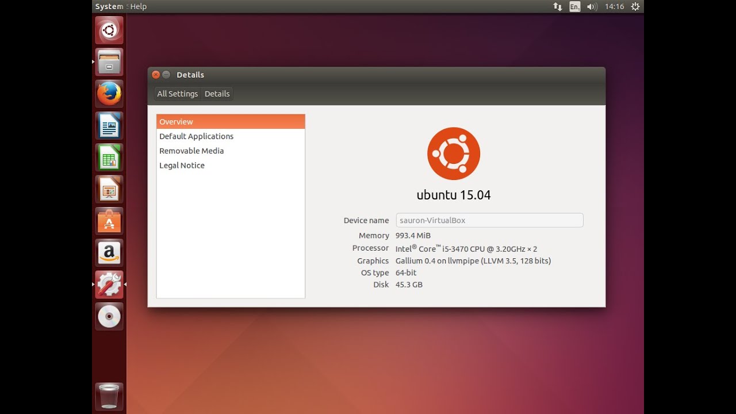The image size is (736, 414).
Task: Click the Device name field sauron-VirtualBox
Action: coord(490,220)
